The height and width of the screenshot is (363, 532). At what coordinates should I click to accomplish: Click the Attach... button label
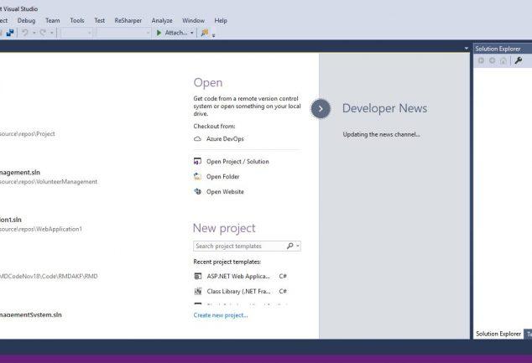[x=176, y=33]
